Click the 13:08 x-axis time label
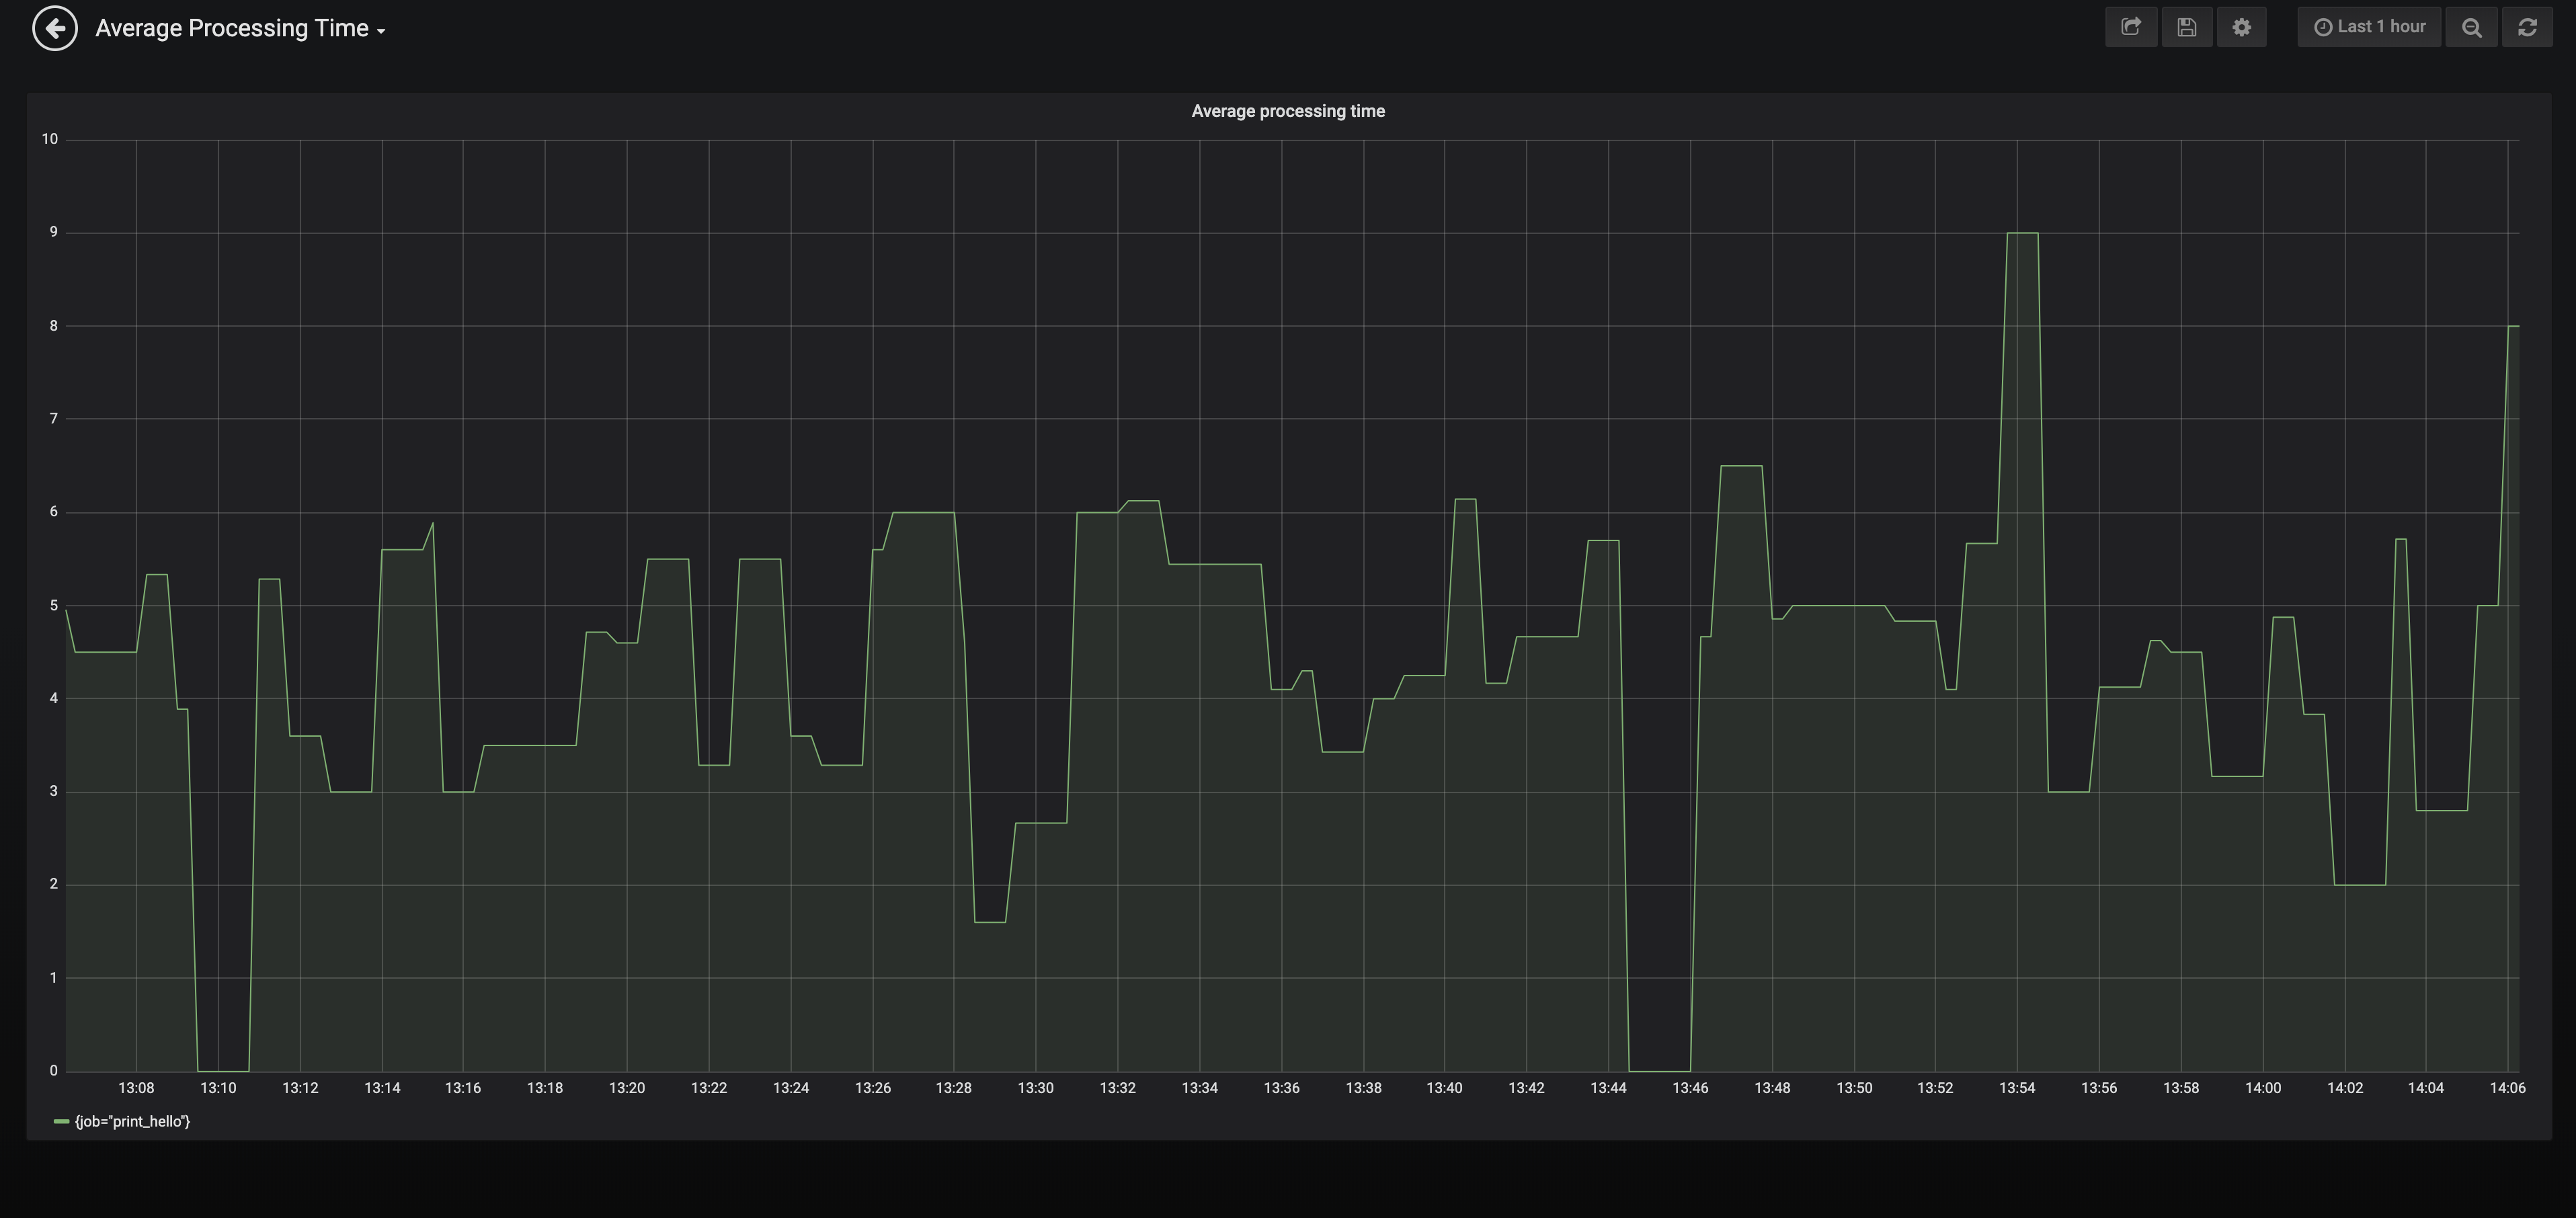 click(x=136, y=1088)
